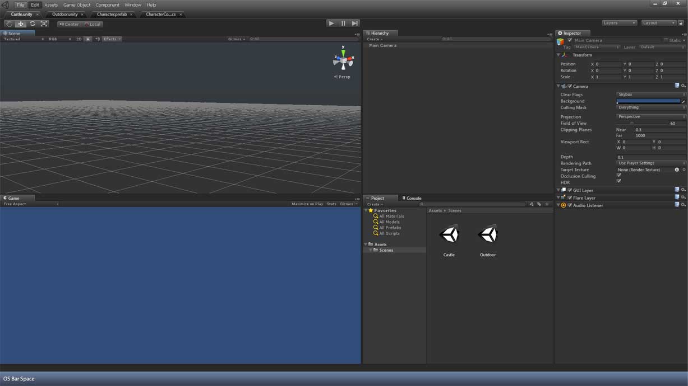This screenshot has width=688, height=386.
Task: Click the Background color swatch of the Camera
Action: tap(649, 101)
